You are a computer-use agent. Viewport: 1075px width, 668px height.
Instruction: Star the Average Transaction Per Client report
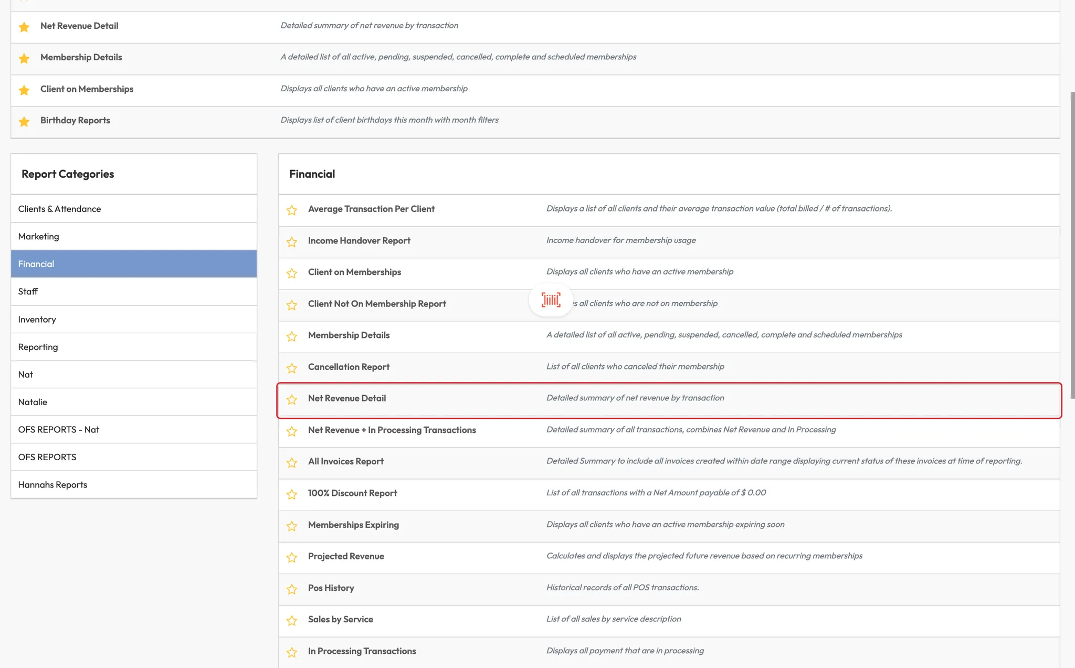pos(292,210)
